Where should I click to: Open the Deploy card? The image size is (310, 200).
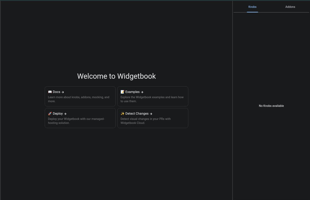pyautogui.click(x=80, y=118)
